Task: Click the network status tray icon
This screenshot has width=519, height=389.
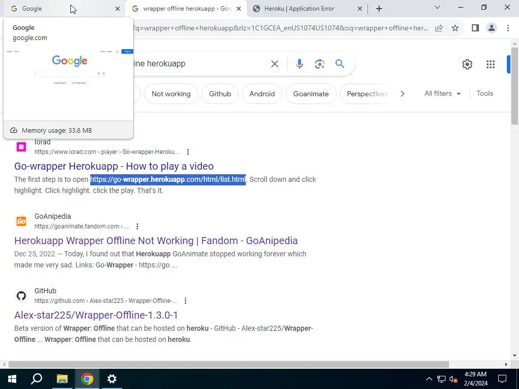Action: click(x=441, y=379)
